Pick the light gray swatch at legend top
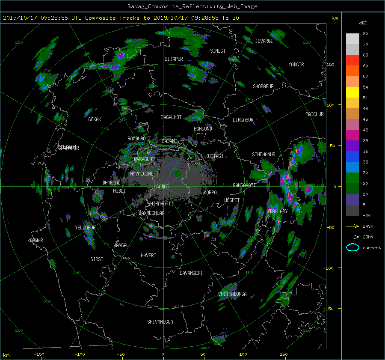 point(352,39)
